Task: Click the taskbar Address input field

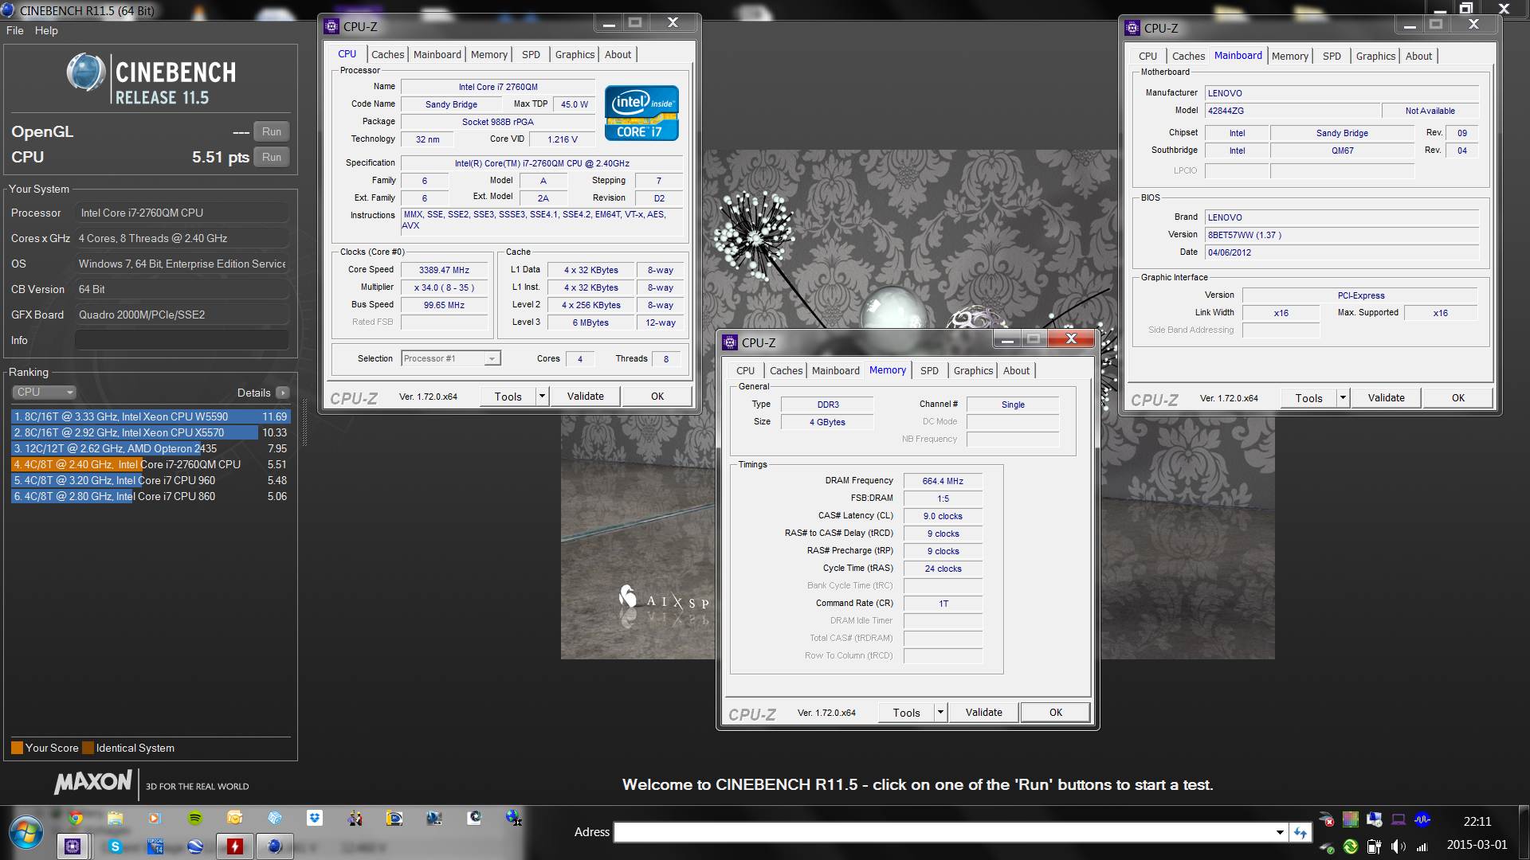Action: [943, 833]
